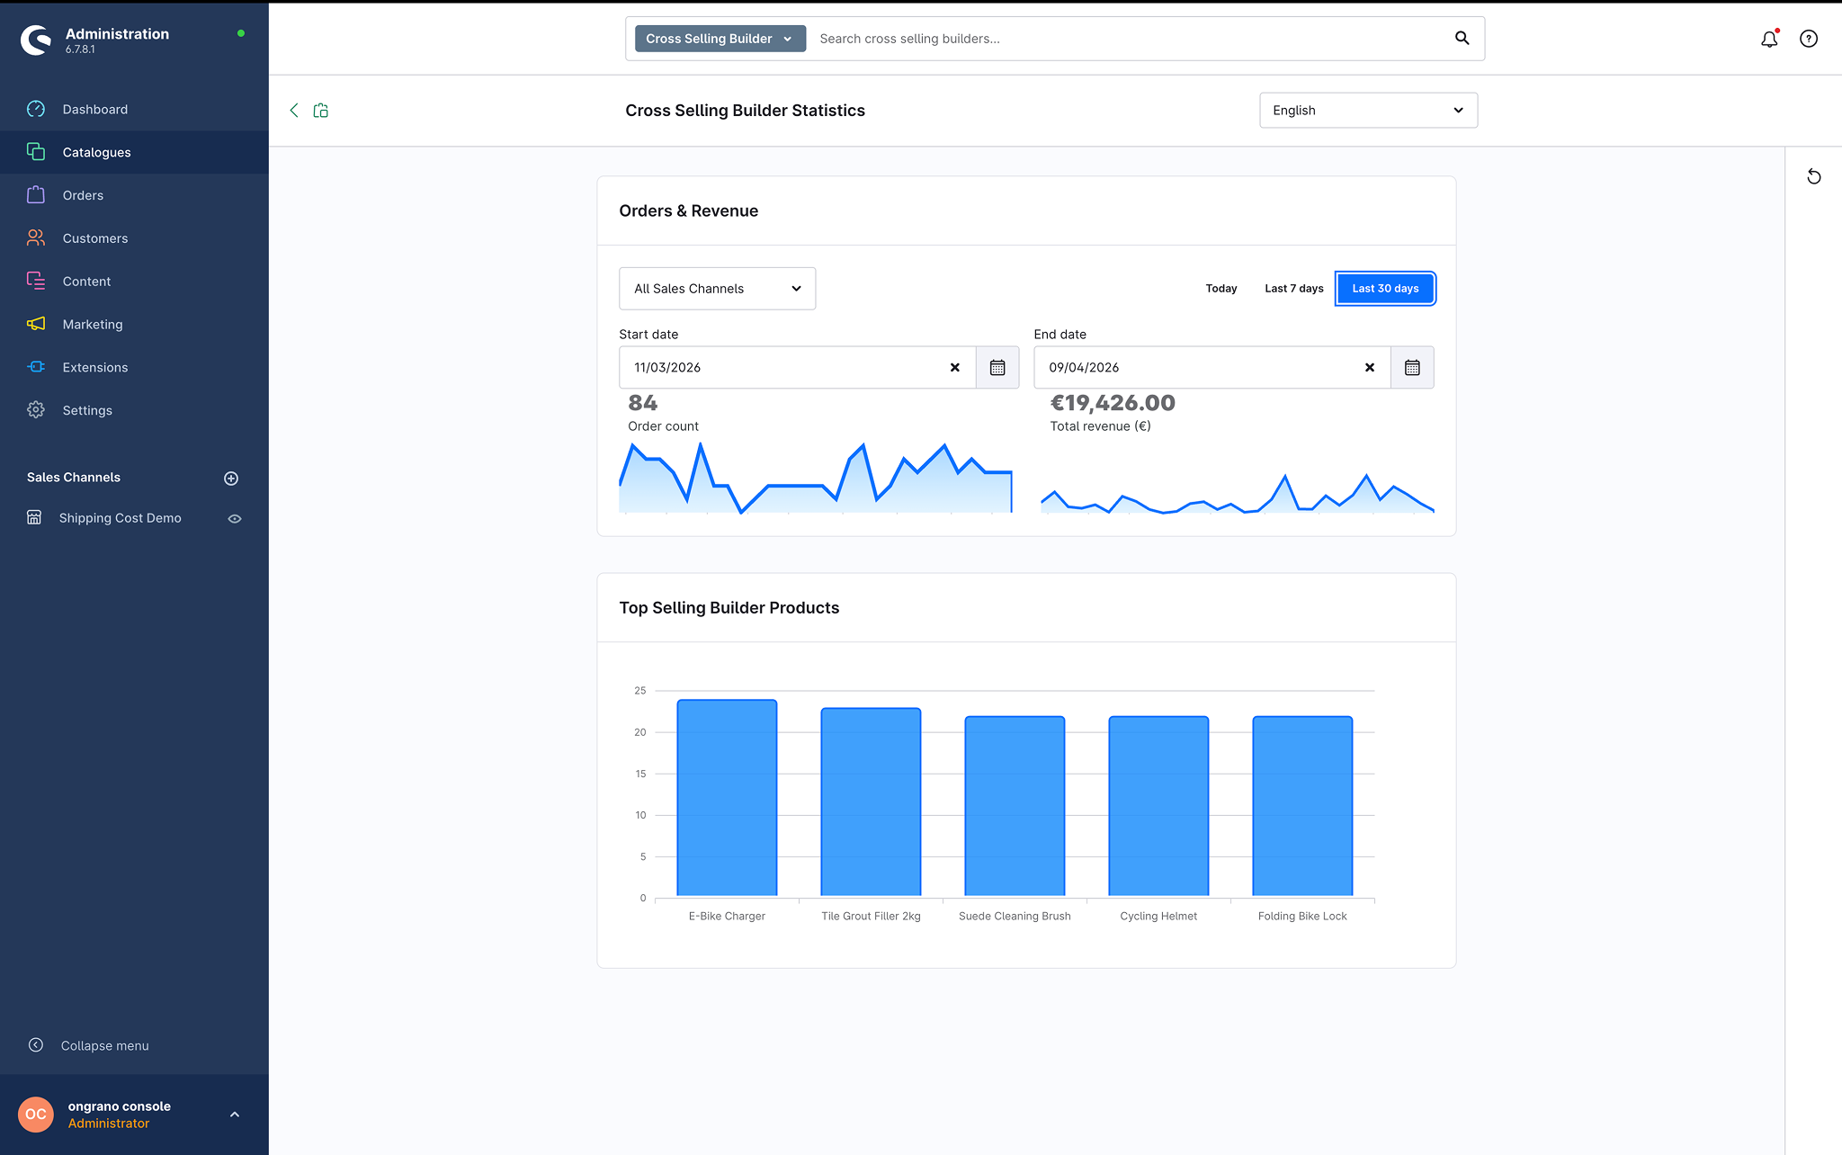
Task: Click the Customers people icon
Action: [x=36, y=238]
